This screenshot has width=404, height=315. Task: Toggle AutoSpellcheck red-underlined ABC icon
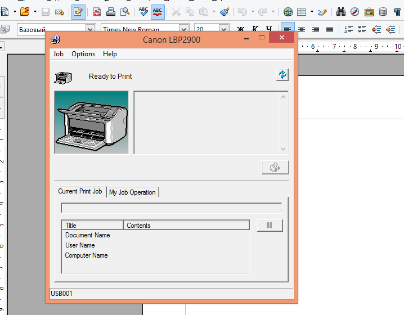(158, 12)
